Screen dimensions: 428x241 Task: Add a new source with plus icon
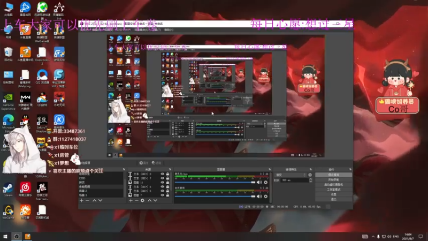(131, 200)
